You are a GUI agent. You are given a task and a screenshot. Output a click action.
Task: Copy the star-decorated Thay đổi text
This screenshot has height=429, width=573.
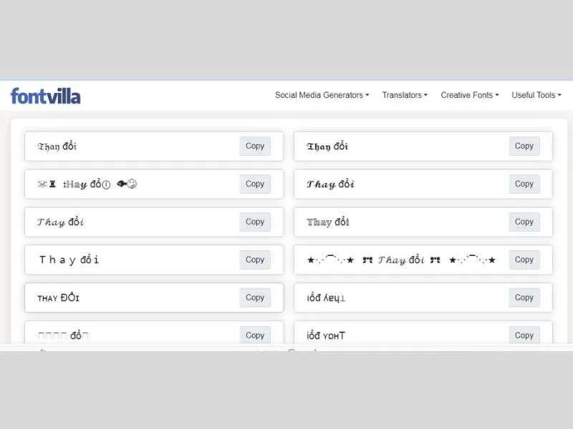524,260
